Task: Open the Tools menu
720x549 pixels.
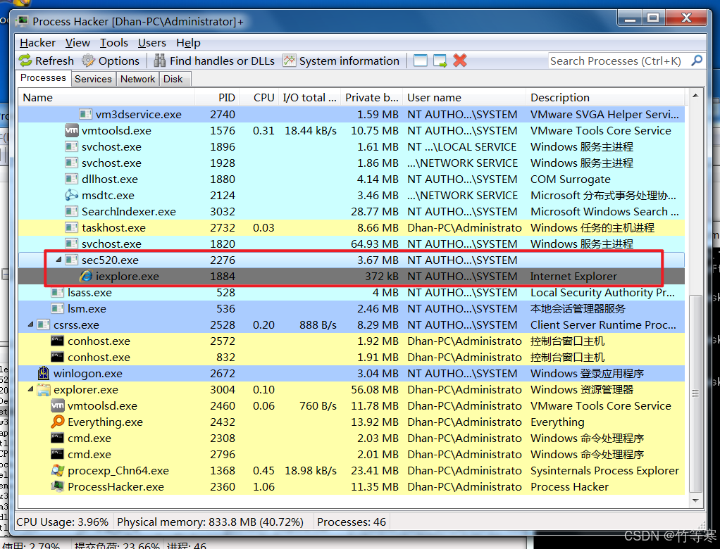Action: pos(113,43)
